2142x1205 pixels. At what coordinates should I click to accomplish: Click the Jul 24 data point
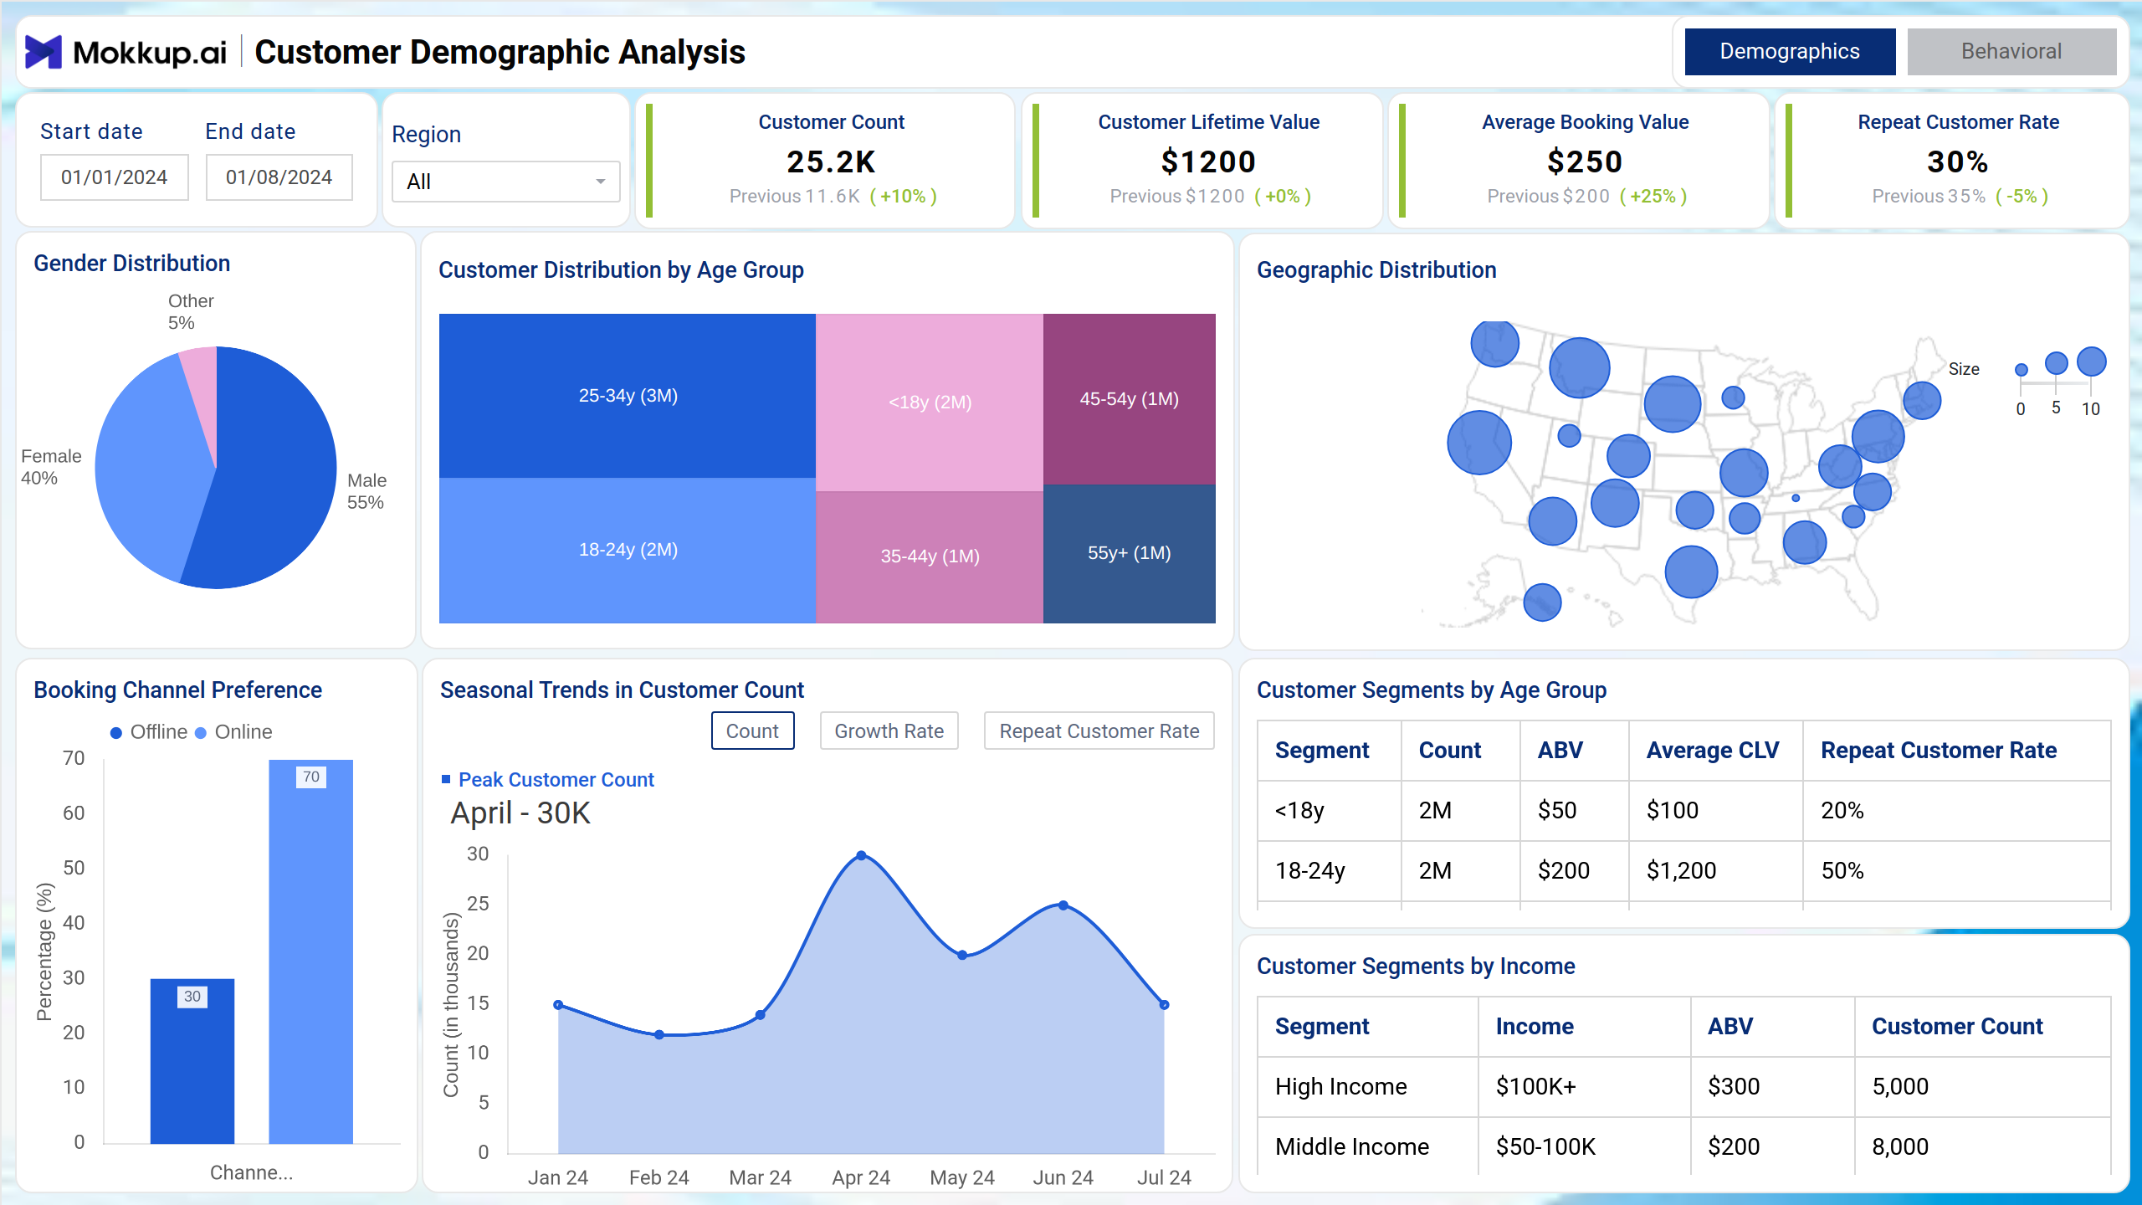(1164, 1004)
